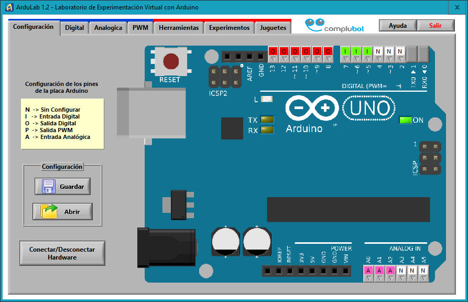The width and height of the screenshot is (468, 302).
Task: Click the Conectar/Desconectar Hardware button
Action: click(x=62, y=253)
